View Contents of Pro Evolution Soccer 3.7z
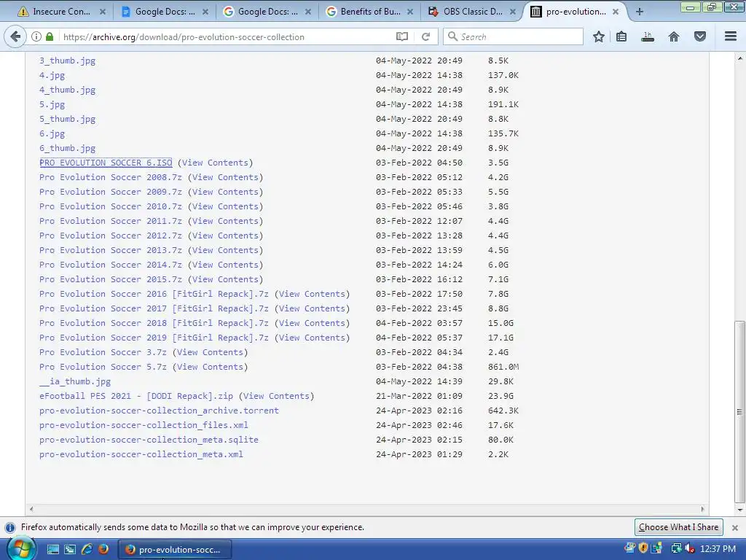The width and height of the screenshot is (746, 560). click(210, 352)
